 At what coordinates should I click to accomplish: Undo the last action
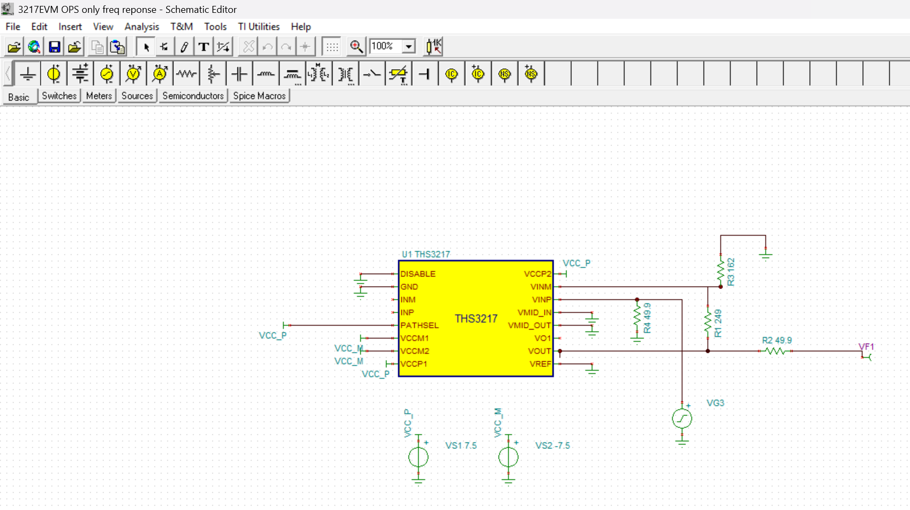click(x=267, y=47)
